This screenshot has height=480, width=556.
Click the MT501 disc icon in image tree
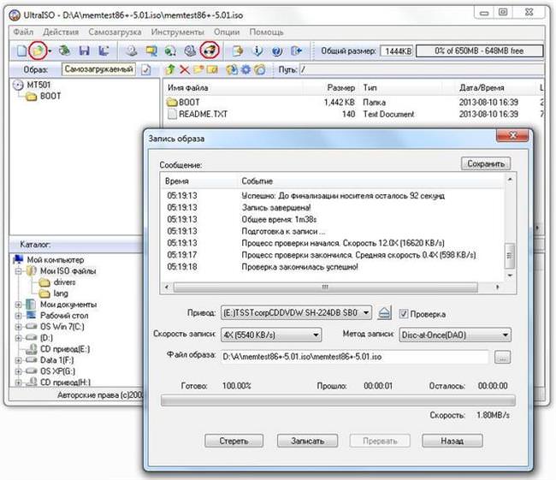pos(18,86)
